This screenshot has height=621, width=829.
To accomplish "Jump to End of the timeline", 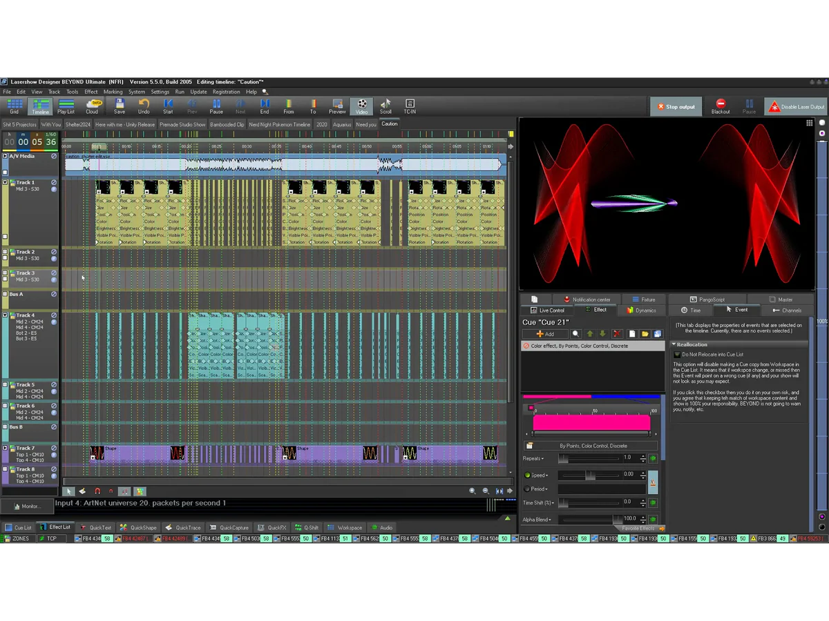I will click(x=265, y=106).
